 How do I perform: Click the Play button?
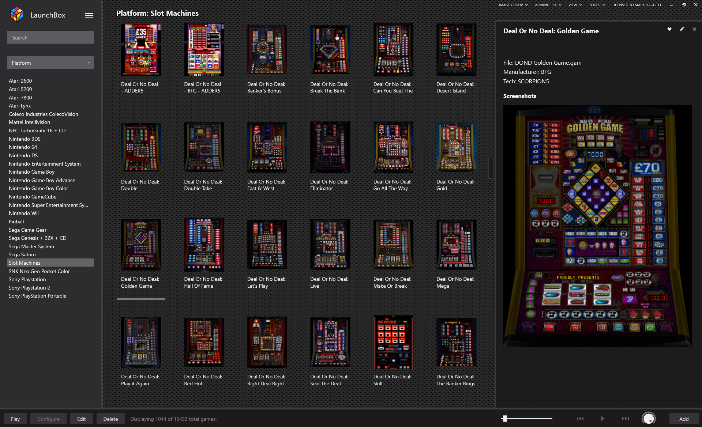(15, 419)
